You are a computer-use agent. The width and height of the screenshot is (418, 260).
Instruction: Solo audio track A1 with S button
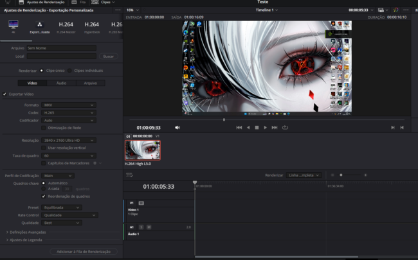coord(141,227)
